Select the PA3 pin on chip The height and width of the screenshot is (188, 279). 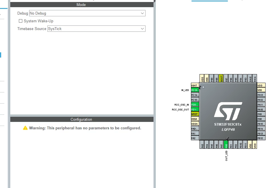click(x=202, y=145)
